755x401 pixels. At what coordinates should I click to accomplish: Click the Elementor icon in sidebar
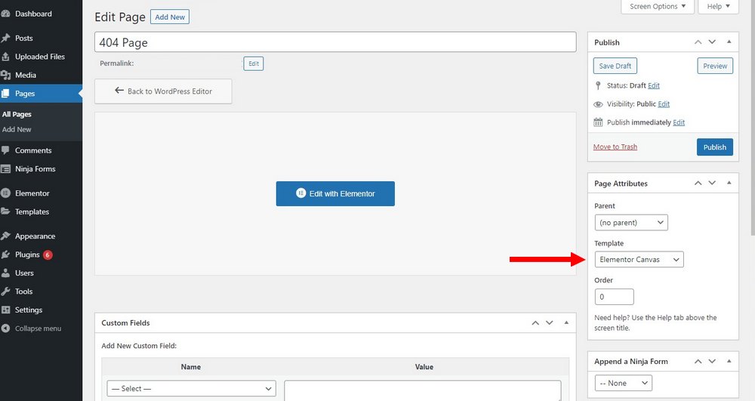tap(6, 193)
